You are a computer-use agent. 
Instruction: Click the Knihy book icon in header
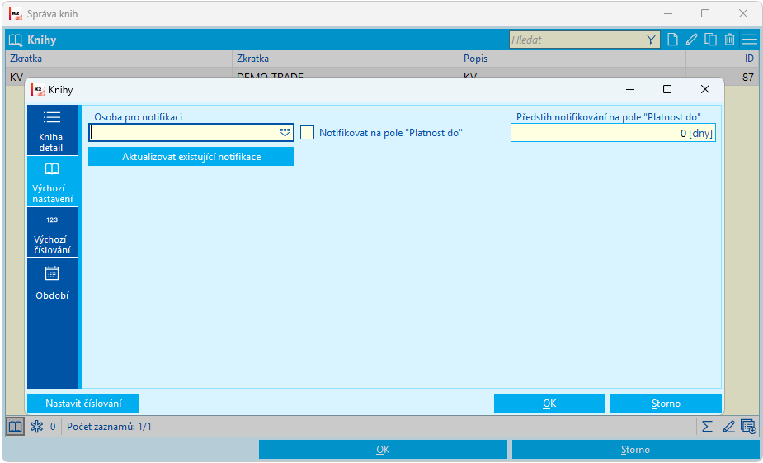[16, 40]
